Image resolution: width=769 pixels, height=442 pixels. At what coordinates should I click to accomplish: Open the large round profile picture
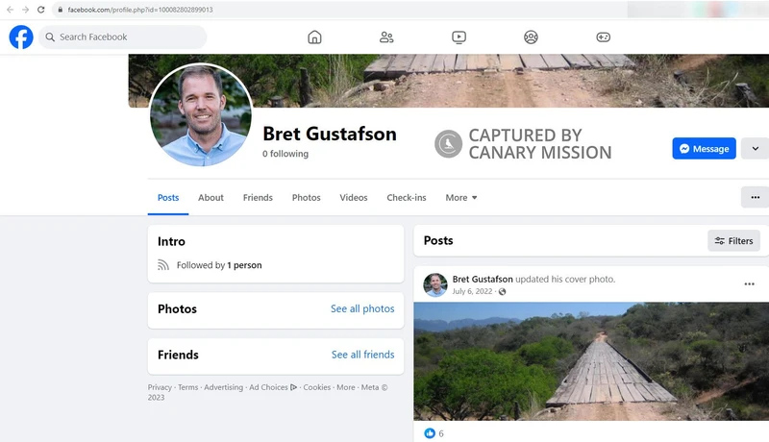[201, 114]
